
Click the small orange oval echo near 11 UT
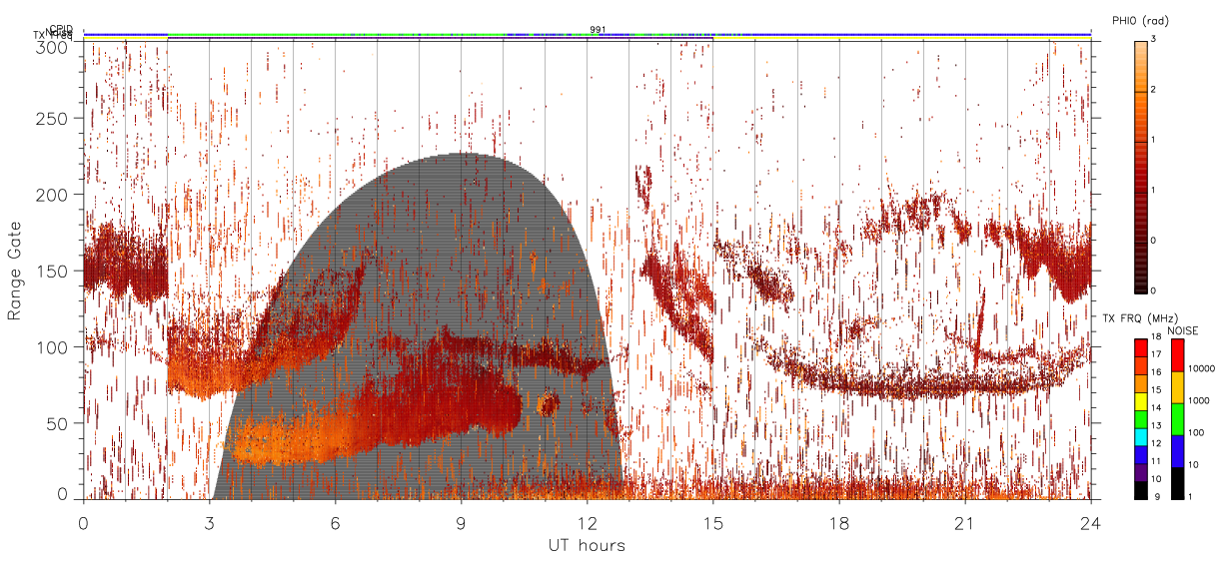548,404
